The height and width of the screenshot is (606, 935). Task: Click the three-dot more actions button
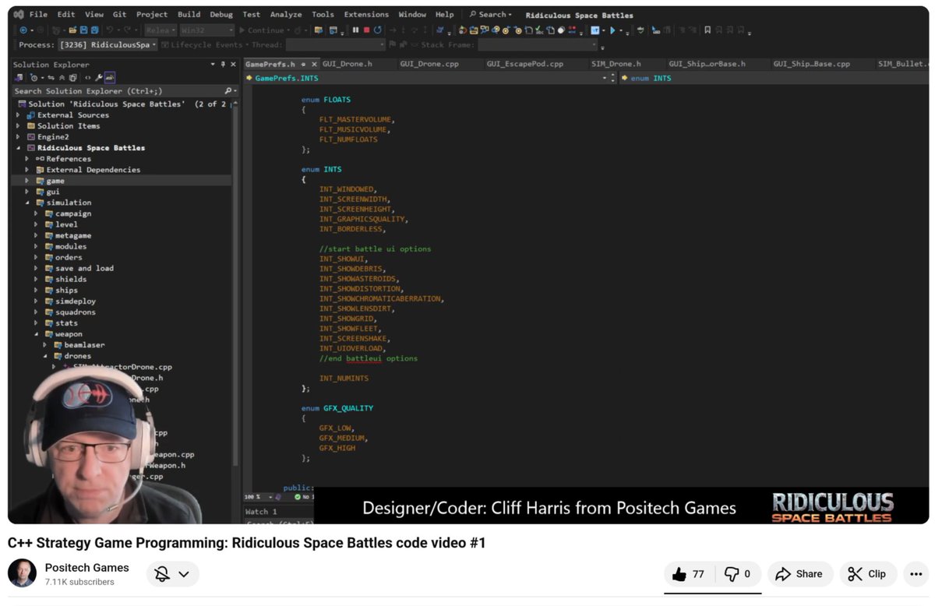916,574
